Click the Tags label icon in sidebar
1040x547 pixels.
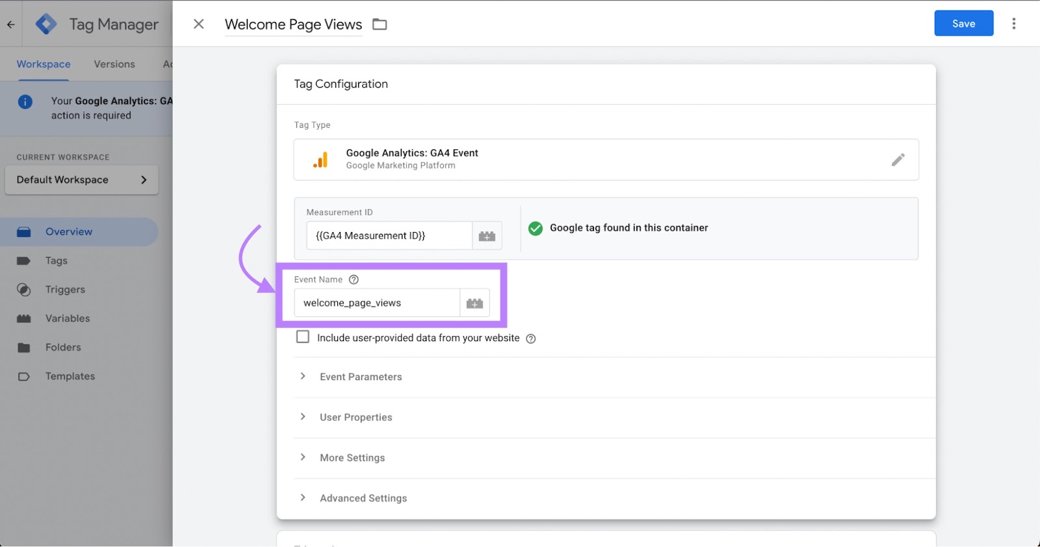[x=24, y=261]
